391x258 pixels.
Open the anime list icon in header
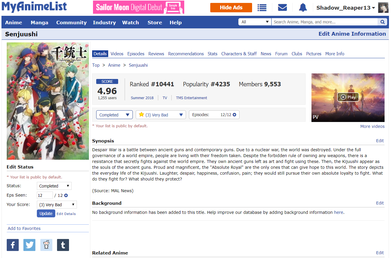click(x=262, y=8)
